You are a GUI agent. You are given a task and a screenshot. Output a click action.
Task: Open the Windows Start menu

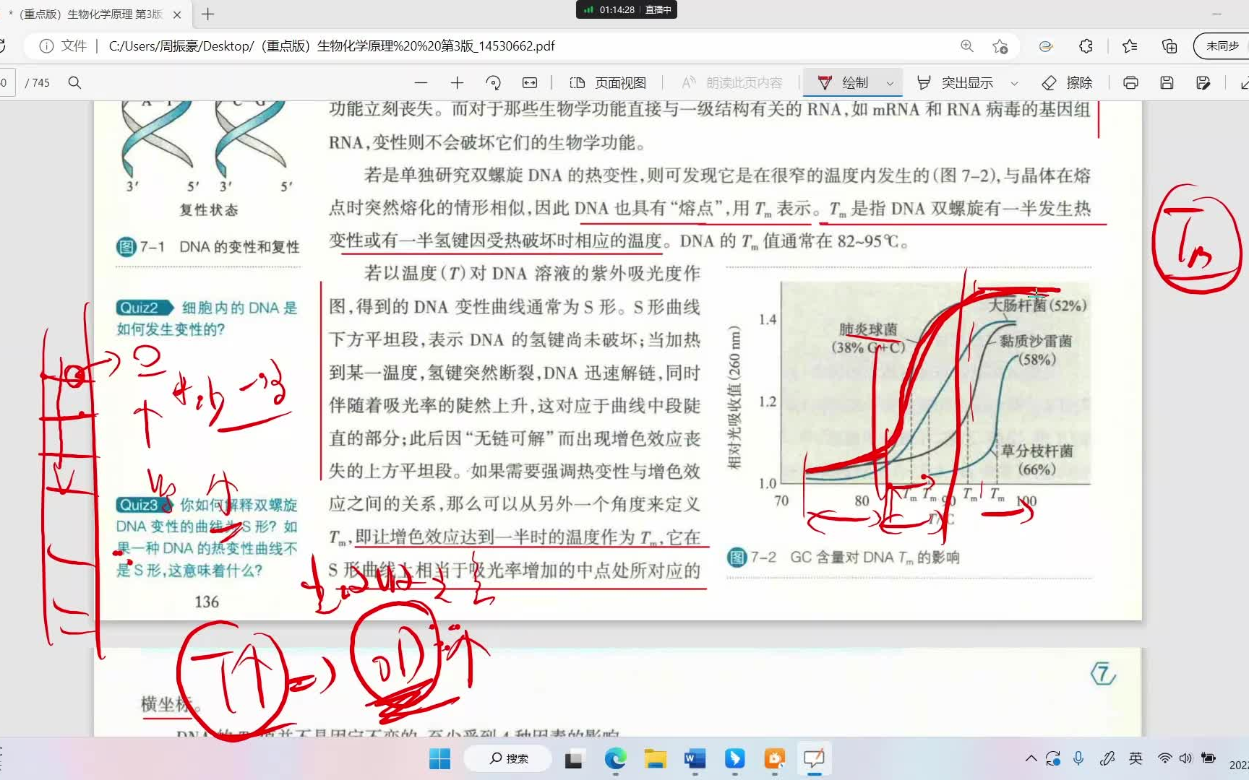(x=439, y=758)
